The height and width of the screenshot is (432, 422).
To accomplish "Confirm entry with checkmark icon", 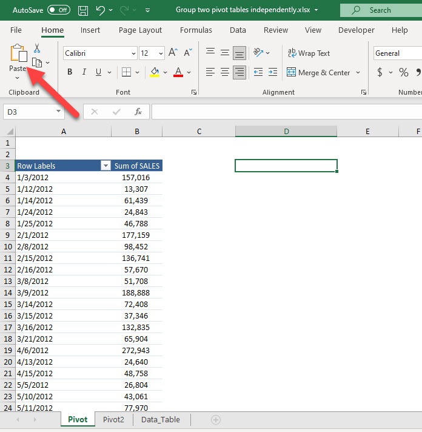I will (116, 112).
